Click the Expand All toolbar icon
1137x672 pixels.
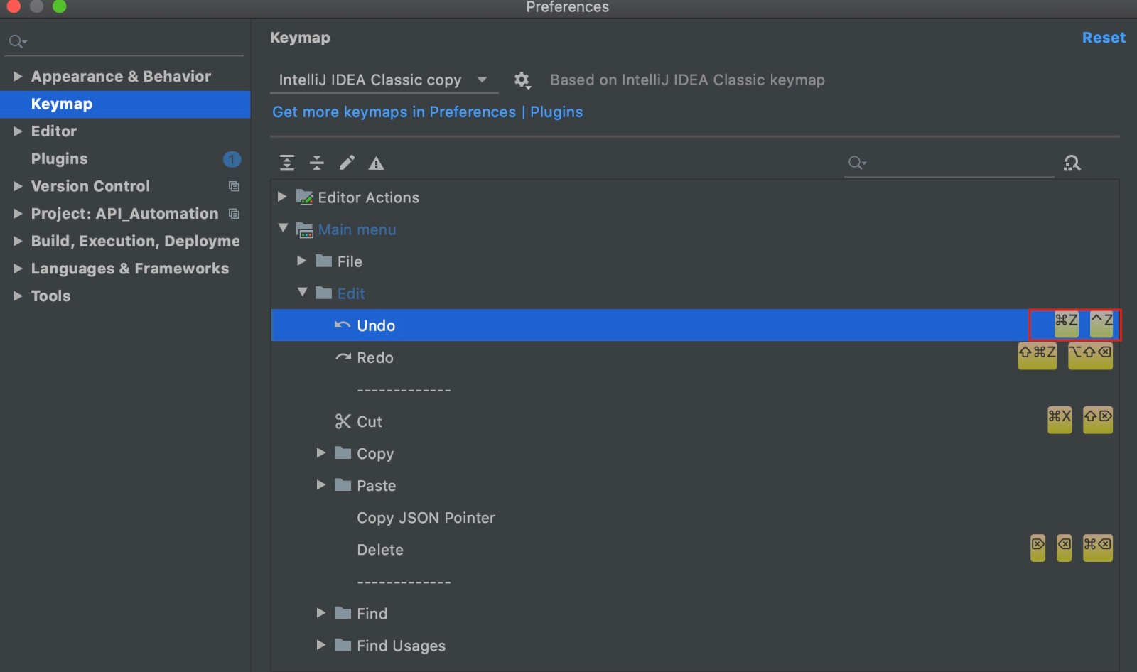coord(287,163)
